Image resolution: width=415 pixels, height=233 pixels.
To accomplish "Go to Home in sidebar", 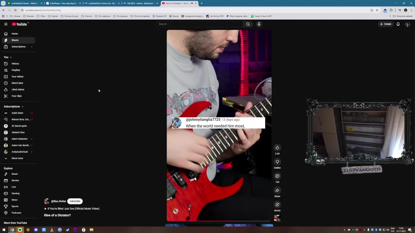I will point(18,34).
